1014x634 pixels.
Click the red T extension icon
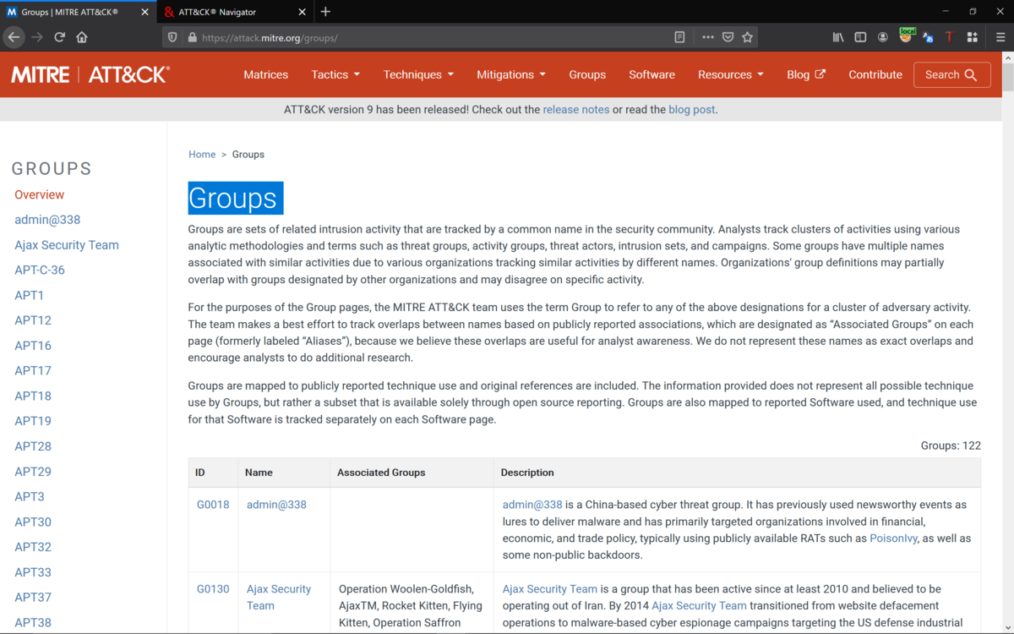949,37
